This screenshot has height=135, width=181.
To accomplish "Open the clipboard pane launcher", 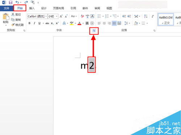I will click(24, 31).
